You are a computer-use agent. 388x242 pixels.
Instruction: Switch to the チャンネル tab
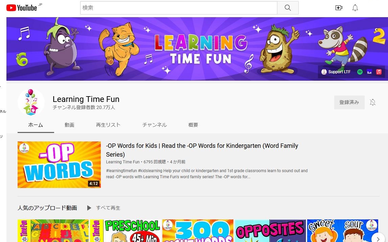(154, 125)
